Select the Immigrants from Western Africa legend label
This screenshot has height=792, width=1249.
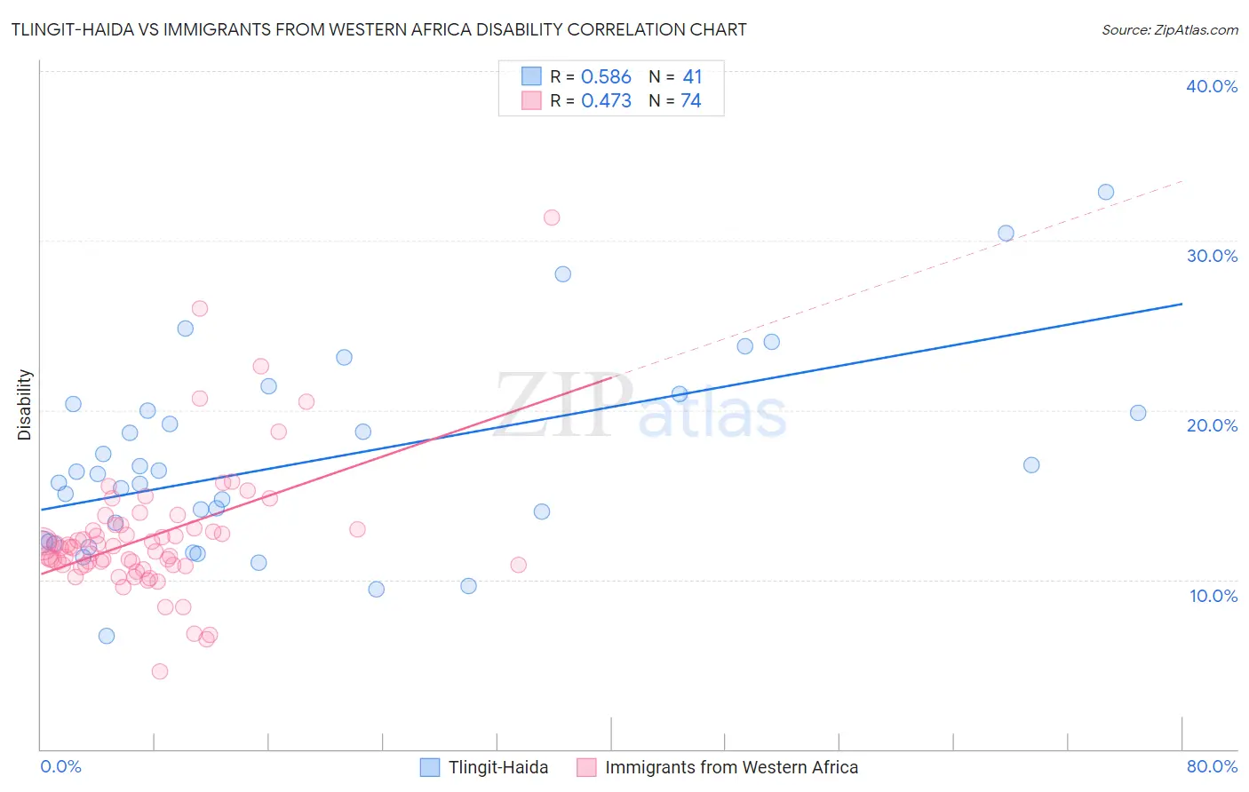pyautogui.click(x=732, y=767)
